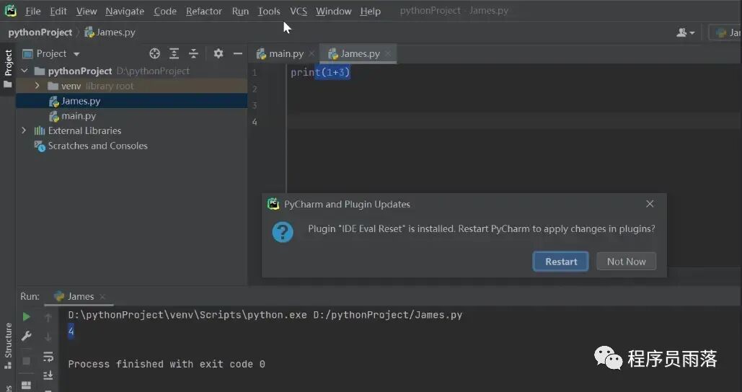This screenshot has height=392, width=742.
Task: Click James.py breadcrumb in navigation bar
Action: (x=110, y=32)
